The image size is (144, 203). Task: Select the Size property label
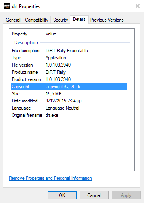point(16,94)
